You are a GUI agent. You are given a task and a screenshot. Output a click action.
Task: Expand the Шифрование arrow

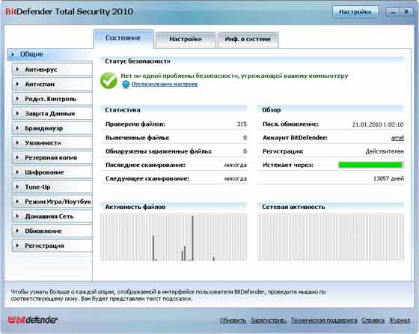click(x=17, y=172)
